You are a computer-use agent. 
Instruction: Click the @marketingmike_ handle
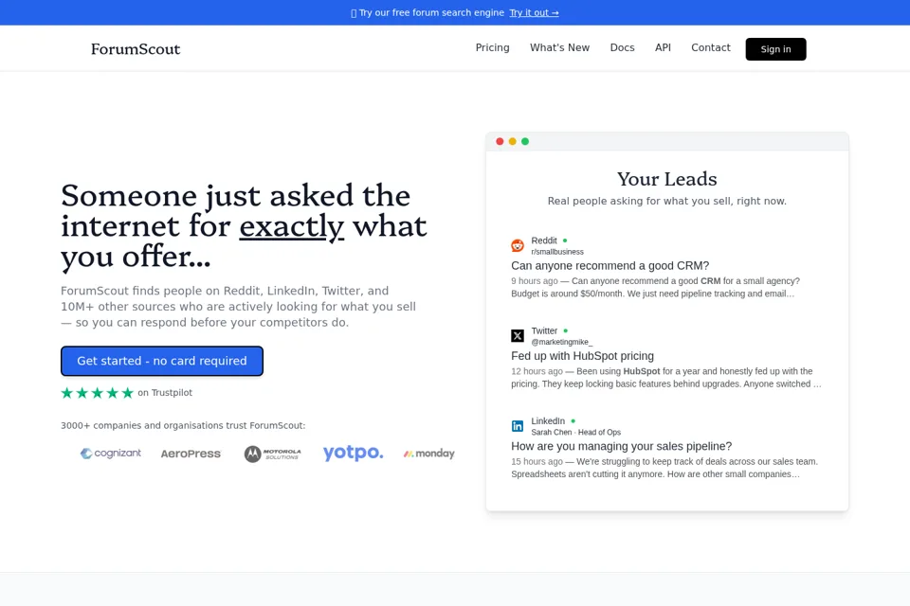click(562, 342)
